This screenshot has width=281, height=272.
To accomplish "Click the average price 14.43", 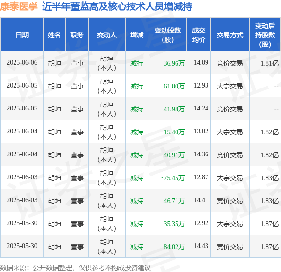I will (201, 246).
